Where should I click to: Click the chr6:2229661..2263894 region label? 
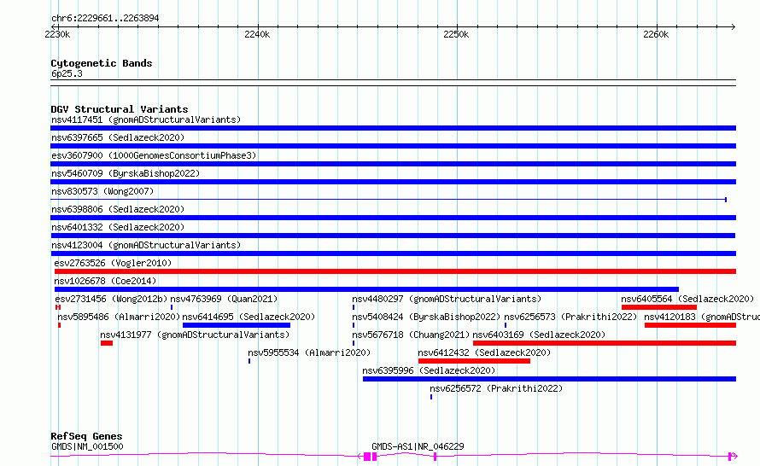pos(105,18)
